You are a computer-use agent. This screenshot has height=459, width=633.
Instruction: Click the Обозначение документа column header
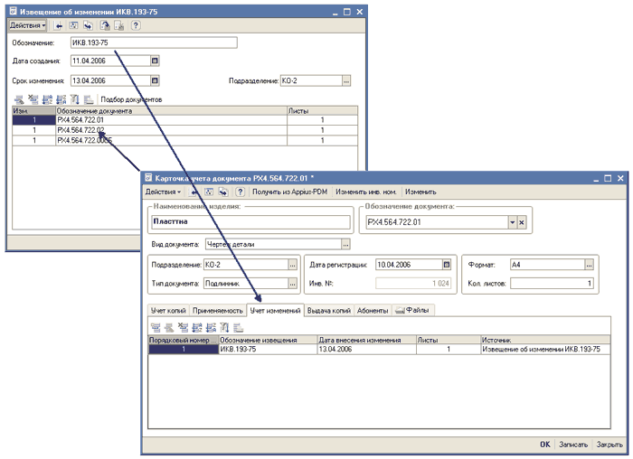click(x=171, y=110)
